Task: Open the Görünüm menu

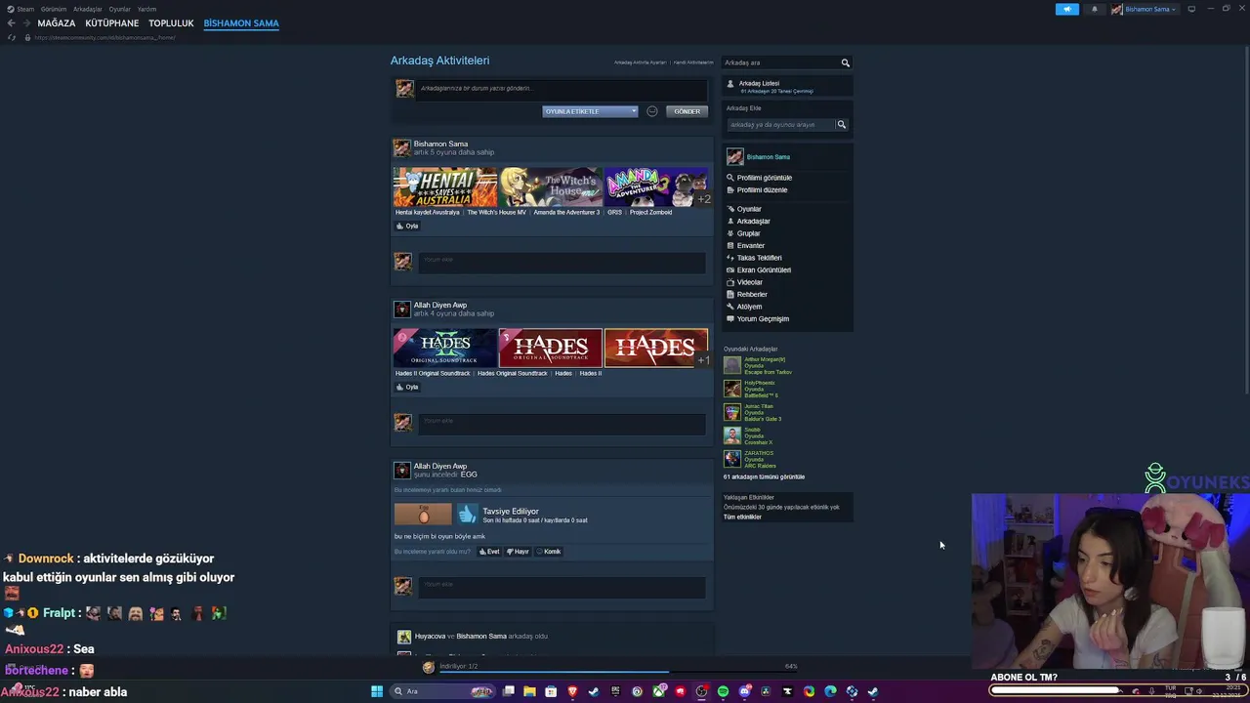Action: tap(54, 9)
